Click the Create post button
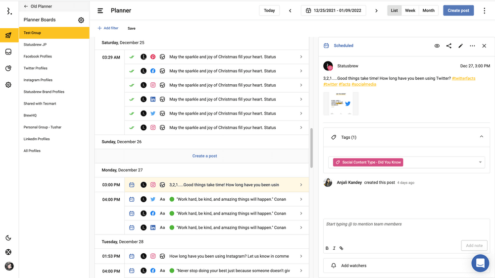The width and height of the screenshot is (495, 278). (x=458, y=10)
